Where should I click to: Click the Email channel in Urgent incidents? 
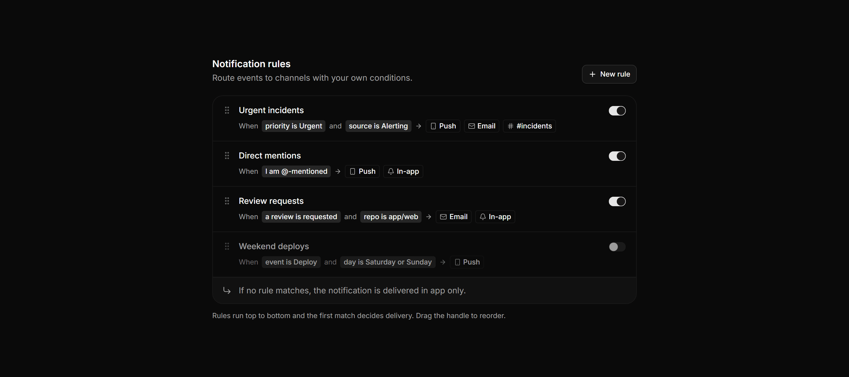[481, 126]
